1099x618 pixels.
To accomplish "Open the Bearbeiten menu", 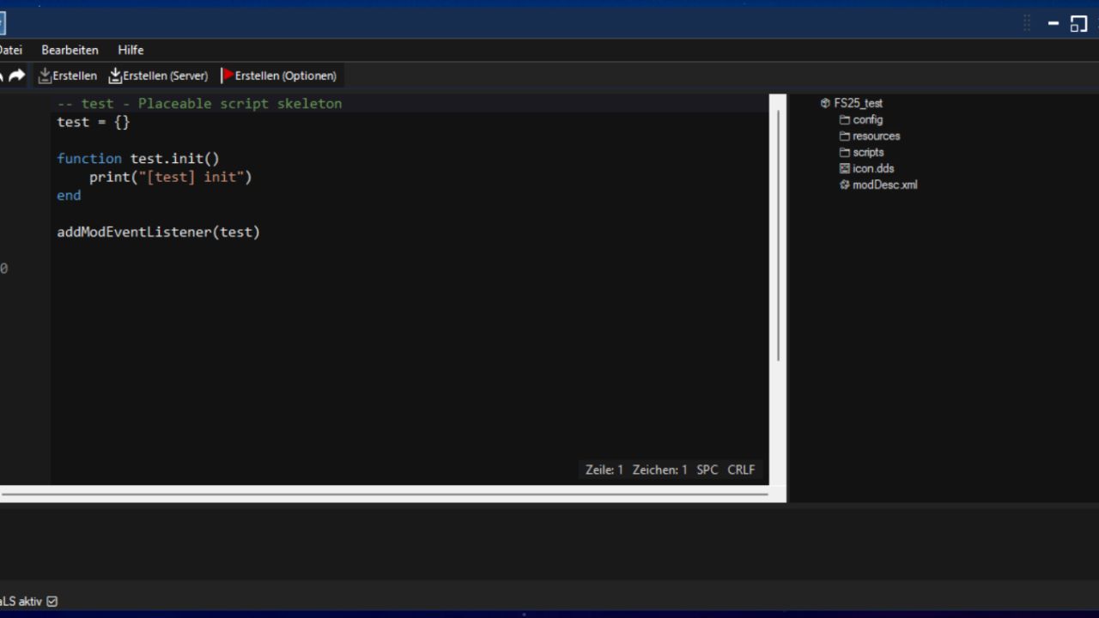I will click(70, 50).
